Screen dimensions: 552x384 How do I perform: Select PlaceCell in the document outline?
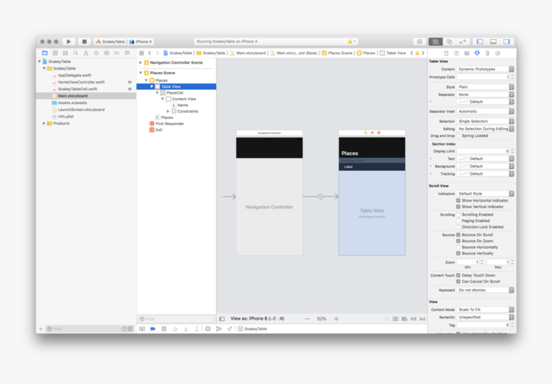(x=175, y=92)
